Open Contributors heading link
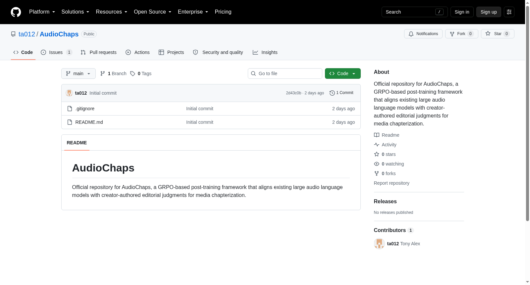 point(394,230)
